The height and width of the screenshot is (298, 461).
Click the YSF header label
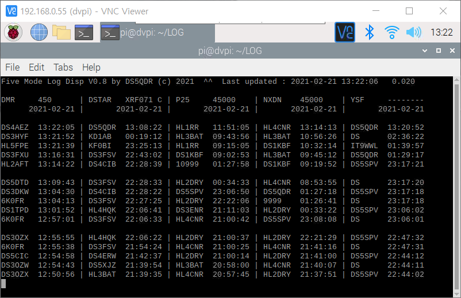[357, 100]
